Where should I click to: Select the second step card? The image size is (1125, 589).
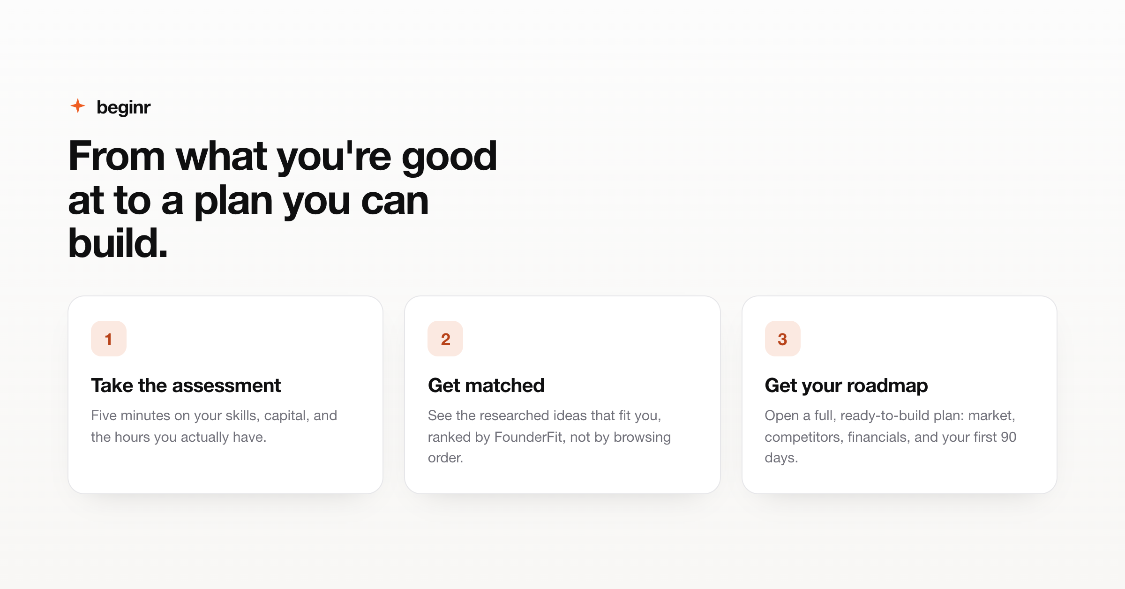(562, 394)
